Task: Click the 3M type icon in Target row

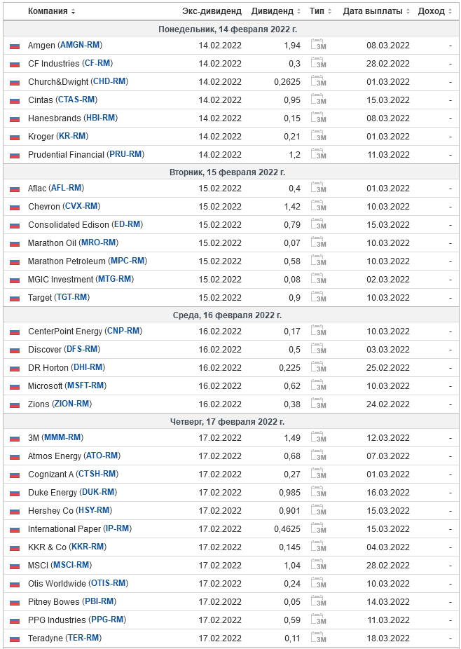Action: 318,298
